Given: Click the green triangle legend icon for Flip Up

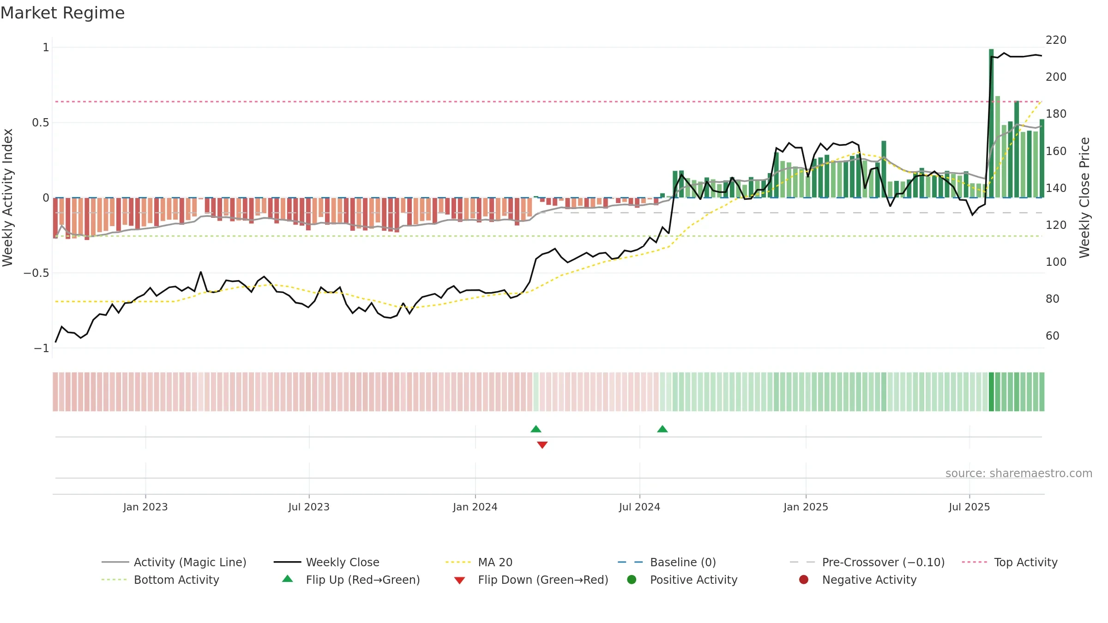Looking at the screenshot, I should tap(288, 579).
